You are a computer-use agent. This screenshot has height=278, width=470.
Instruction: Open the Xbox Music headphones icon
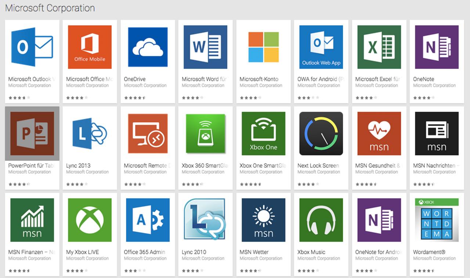[x=321, y=220]
